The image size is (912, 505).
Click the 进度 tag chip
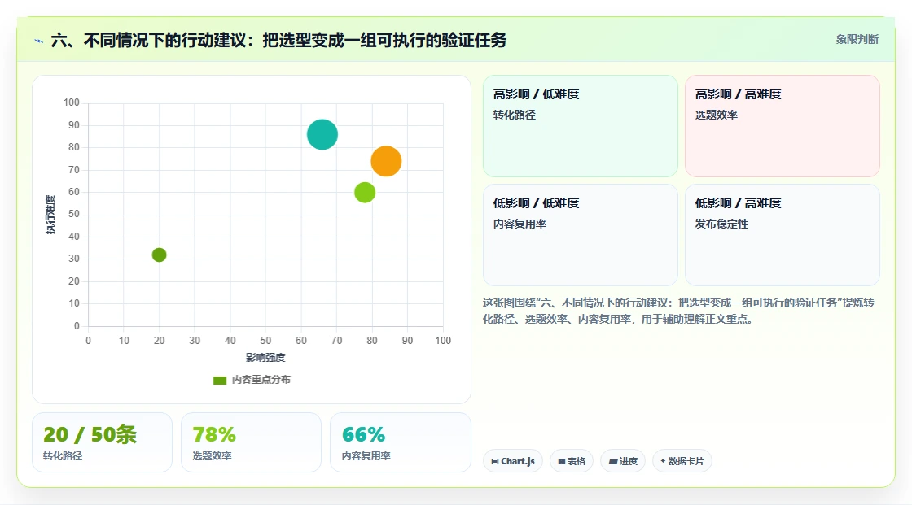(623, 461)
